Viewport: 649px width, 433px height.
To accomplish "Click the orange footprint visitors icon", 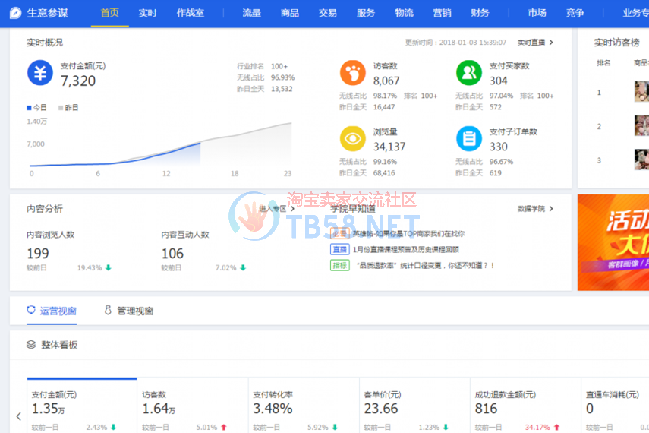I will click(x=353, y=73).
